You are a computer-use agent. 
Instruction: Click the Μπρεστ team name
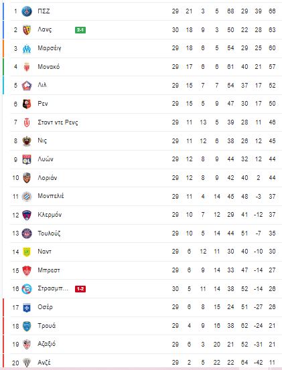click(x=49, y=270)
